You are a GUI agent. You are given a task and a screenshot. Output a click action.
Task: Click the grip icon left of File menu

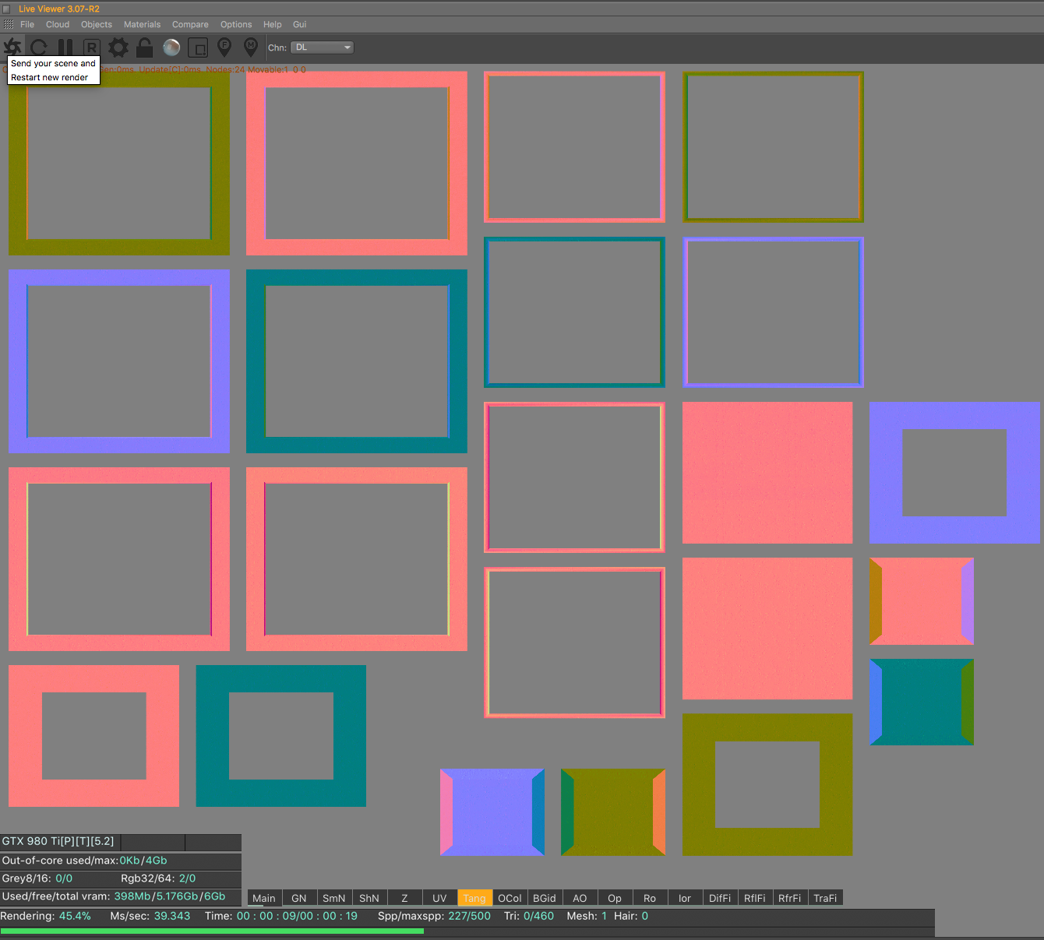pyautogui.click(x=9, y=24)
